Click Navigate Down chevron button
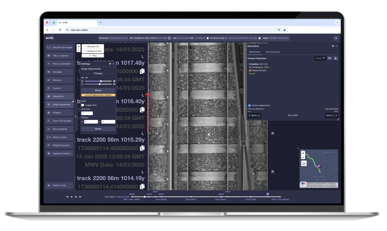 (x=93, y=51)
